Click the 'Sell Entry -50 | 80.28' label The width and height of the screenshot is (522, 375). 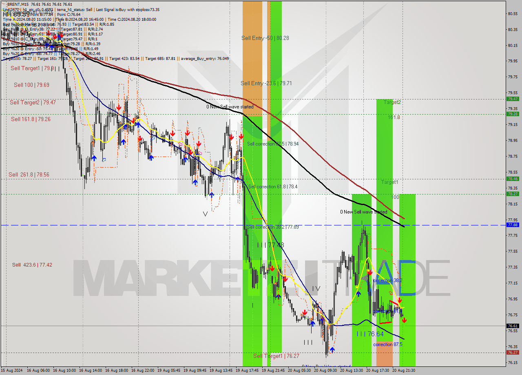point(264,38)
